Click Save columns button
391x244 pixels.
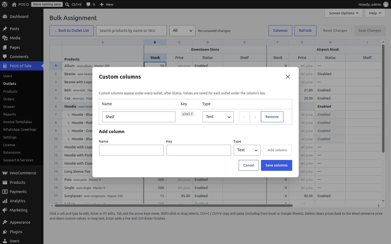tap(276, 165)
